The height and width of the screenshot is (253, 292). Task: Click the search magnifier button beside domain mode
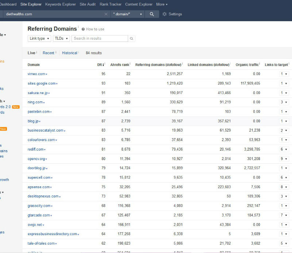point(152,14)
